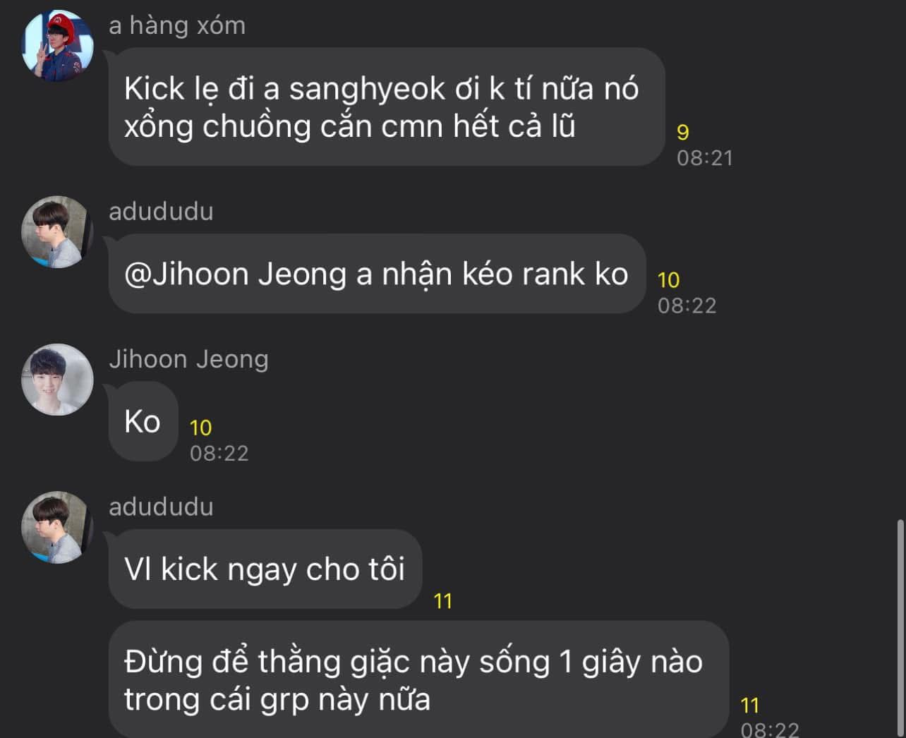Select the 'Ko' reply bubble
The height and width of the screenshot is (738, 906).
tap(143, 422)
